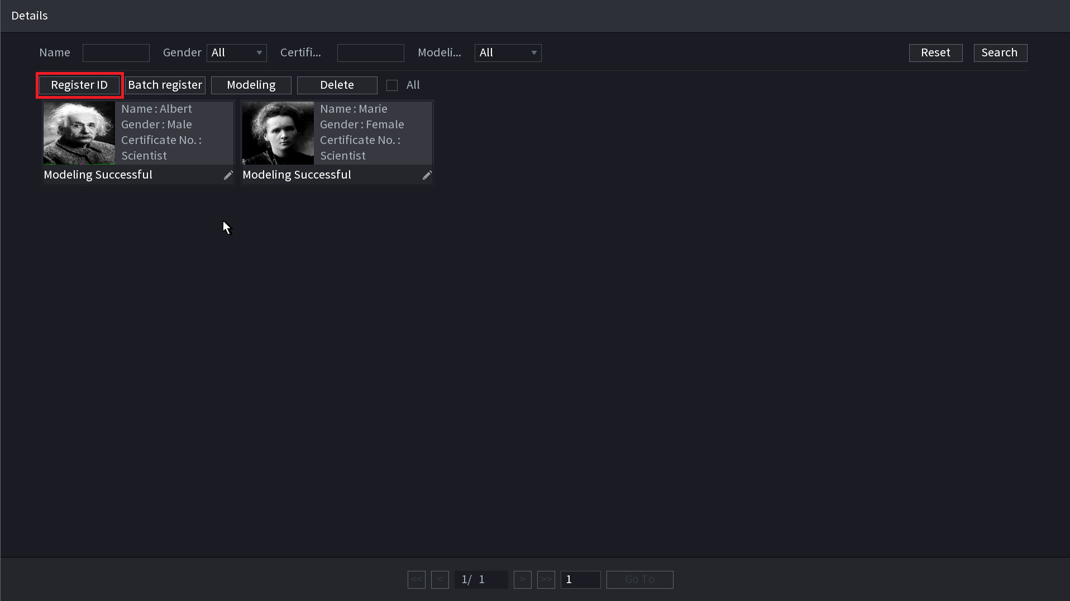Click the Batch register button
This screenshot has height=601, width=1070.
(165, 85)
